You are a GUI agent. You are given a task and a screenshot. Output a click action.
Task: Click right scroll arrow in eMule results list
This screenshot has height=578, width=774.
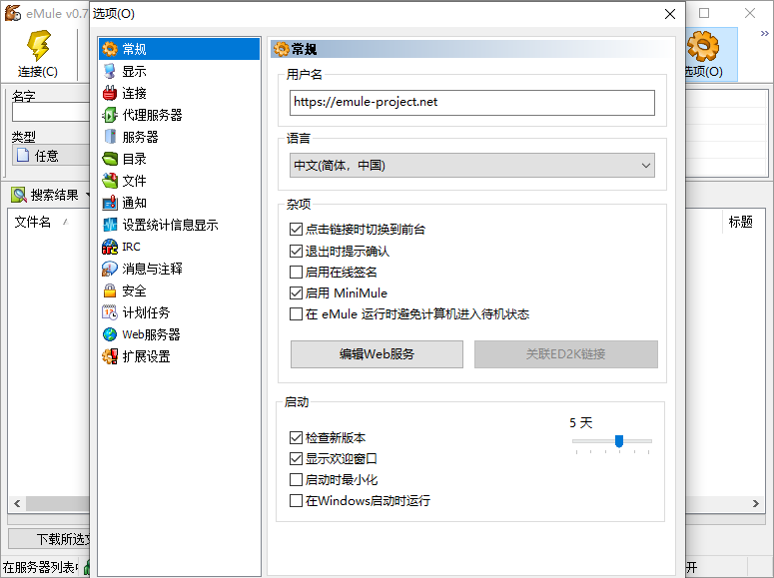756,503
